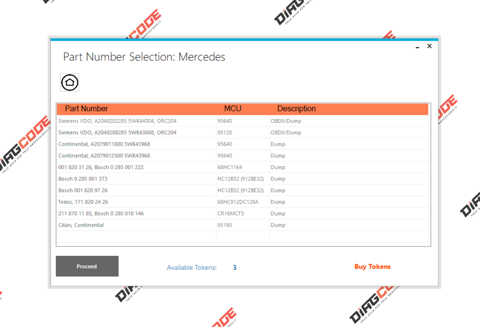Screen dimensions: 480x327
Task: Open the Buy Tokens link
Action: click(x=372, y=267)
